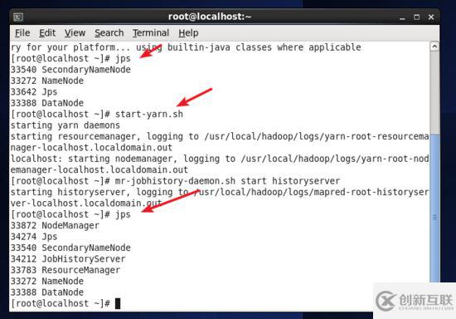Click the 'emanager-localhost.localdomain.out' line
456x319 pixels.
pos(99,169)
